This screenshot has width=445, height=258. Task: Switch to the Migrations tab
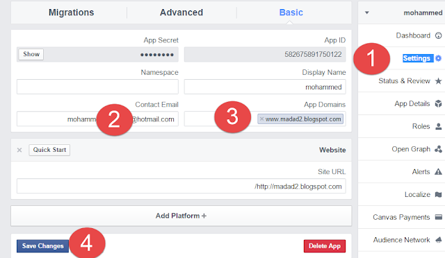click(x=71, y=12)
